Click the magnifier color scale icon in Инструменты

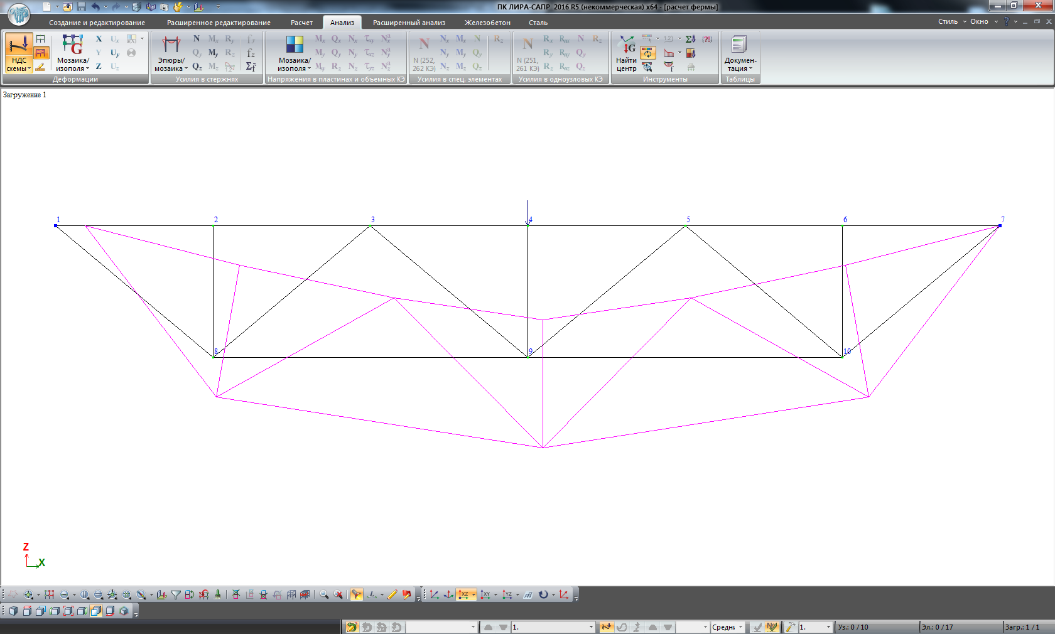click(647, 67)
